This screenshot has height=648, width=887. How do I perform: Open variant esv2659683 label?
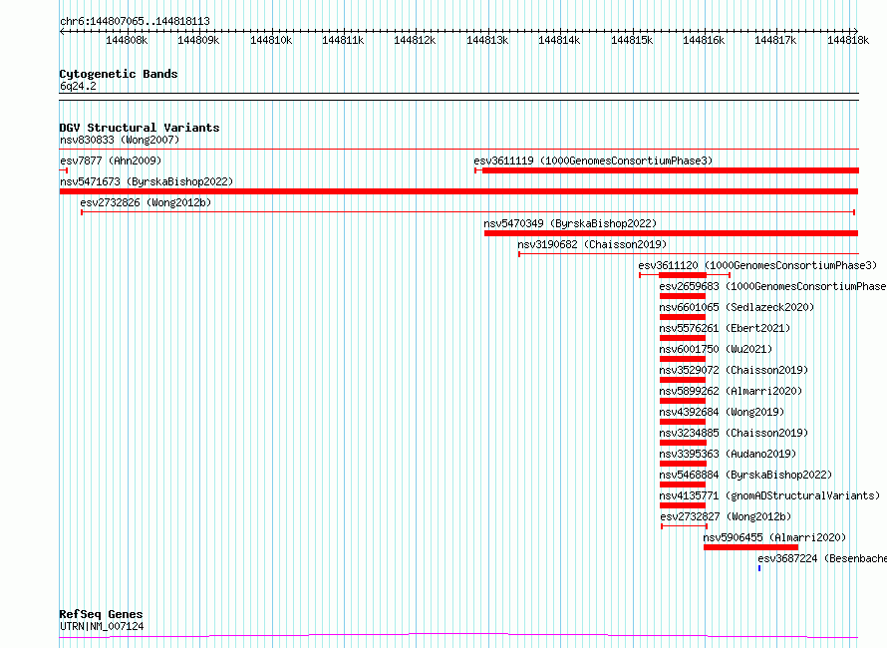point(772,286)
